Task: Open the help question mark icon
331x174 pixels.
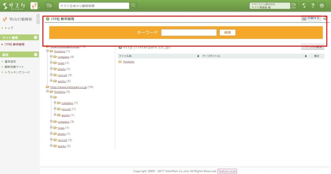Action: tap(312, 6)
